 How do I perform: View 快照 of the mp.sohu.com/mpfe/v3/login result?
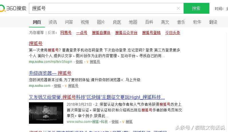coord(79,62)
